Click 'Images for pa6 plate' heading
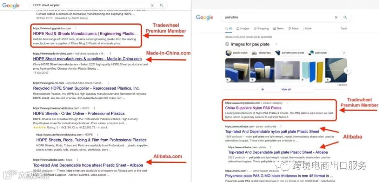This screenshot has width=379, height=182. pyautogui.click(x=250, y=44)
